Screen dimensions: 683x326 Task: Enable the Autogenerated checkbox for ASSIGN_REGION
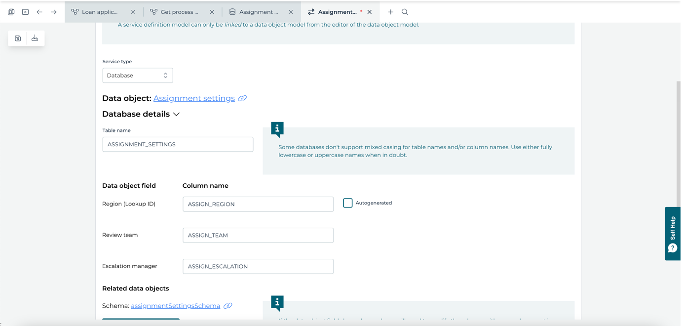[x=347, y=203]
